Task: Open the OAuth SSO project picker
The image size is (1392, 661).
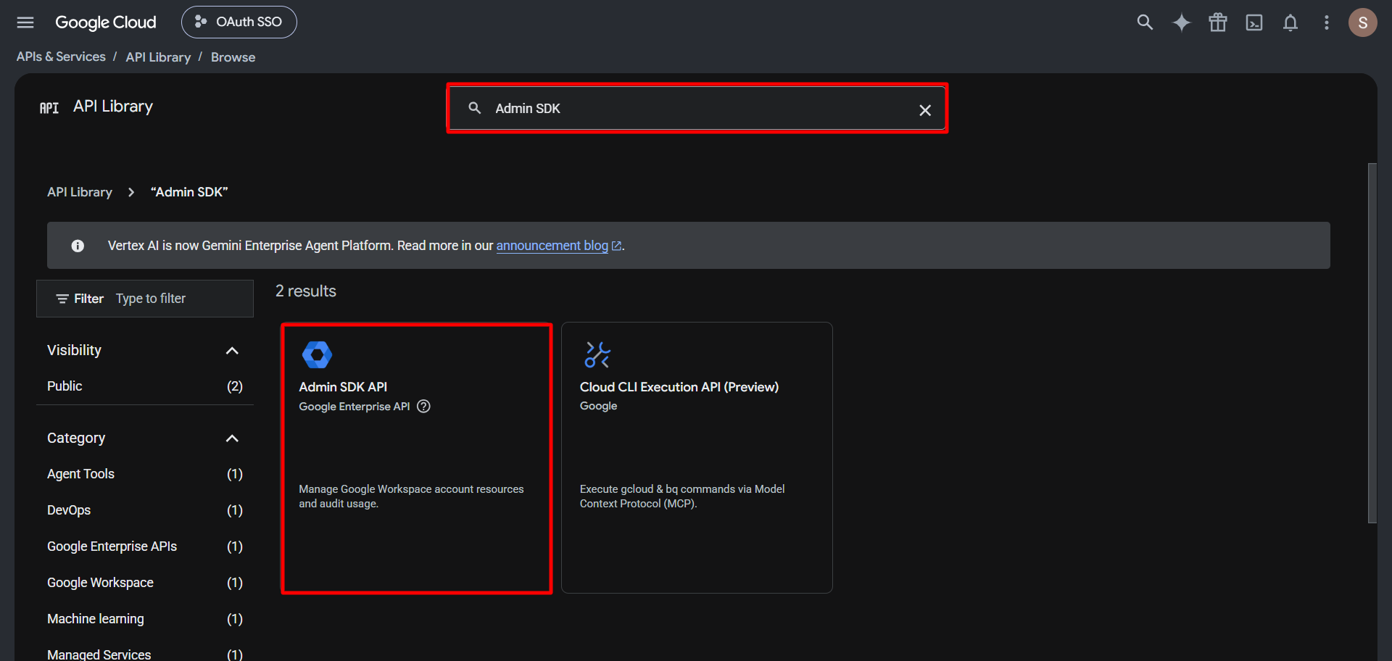Action: (x=239, y=22)
